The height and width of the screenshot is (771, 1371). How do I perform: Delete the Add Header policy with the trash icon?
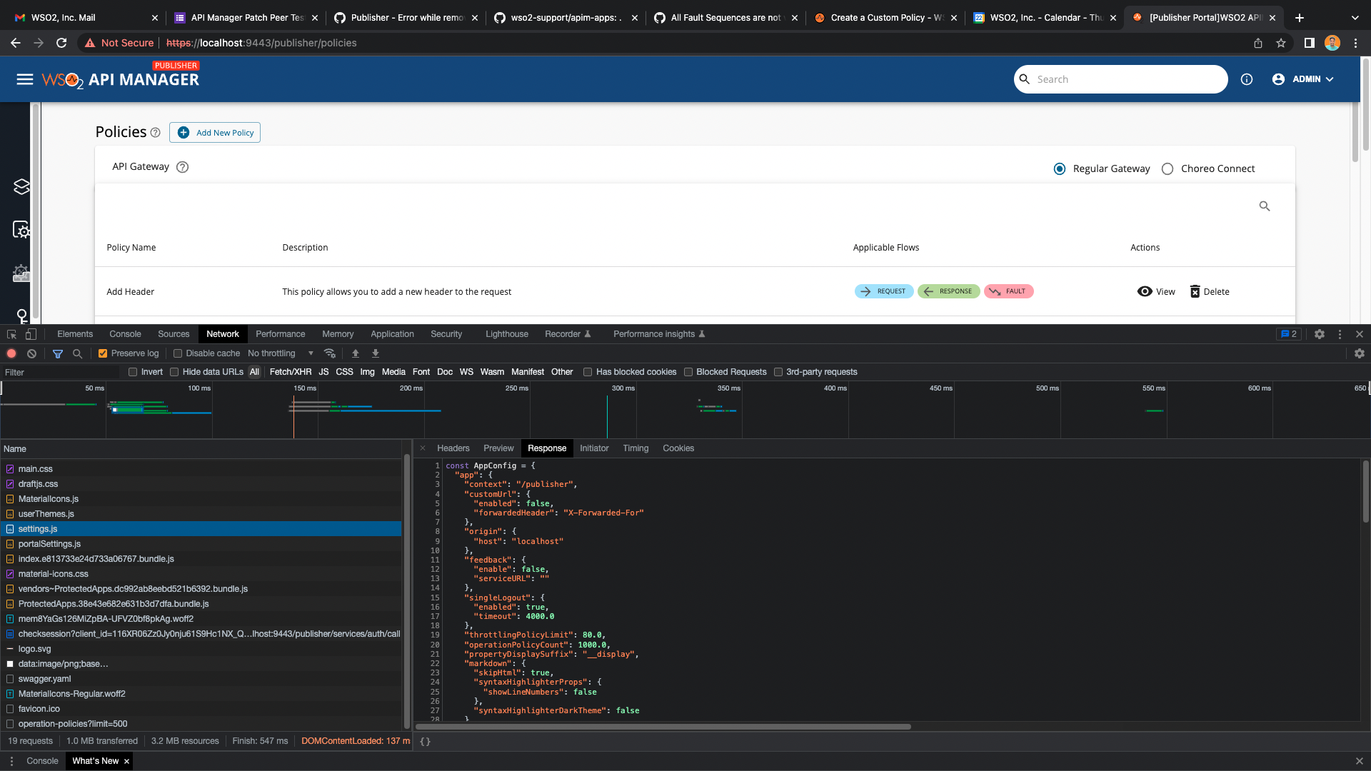tap(1195, 291)
